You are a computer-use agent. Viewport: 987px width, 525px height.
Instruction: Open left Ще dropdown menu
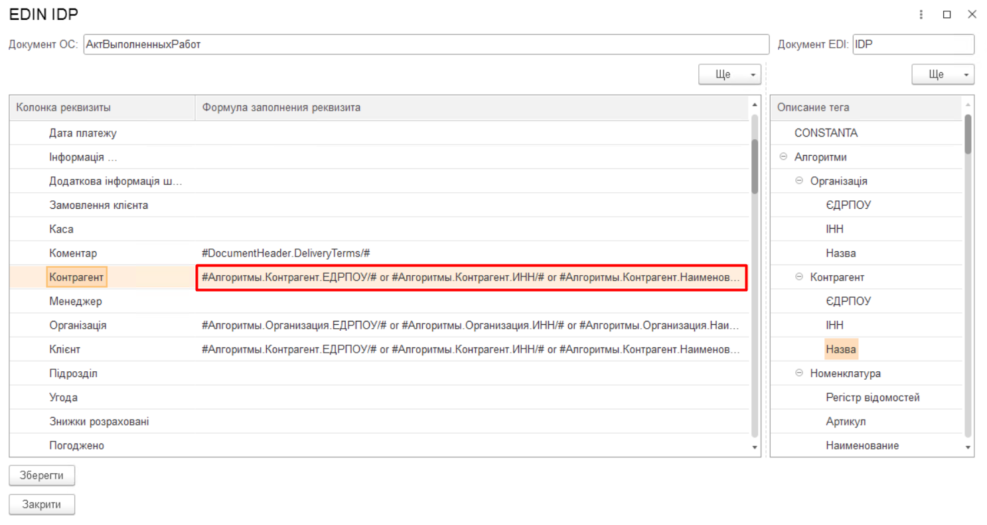pyautogui.click(x=729, y=75)
